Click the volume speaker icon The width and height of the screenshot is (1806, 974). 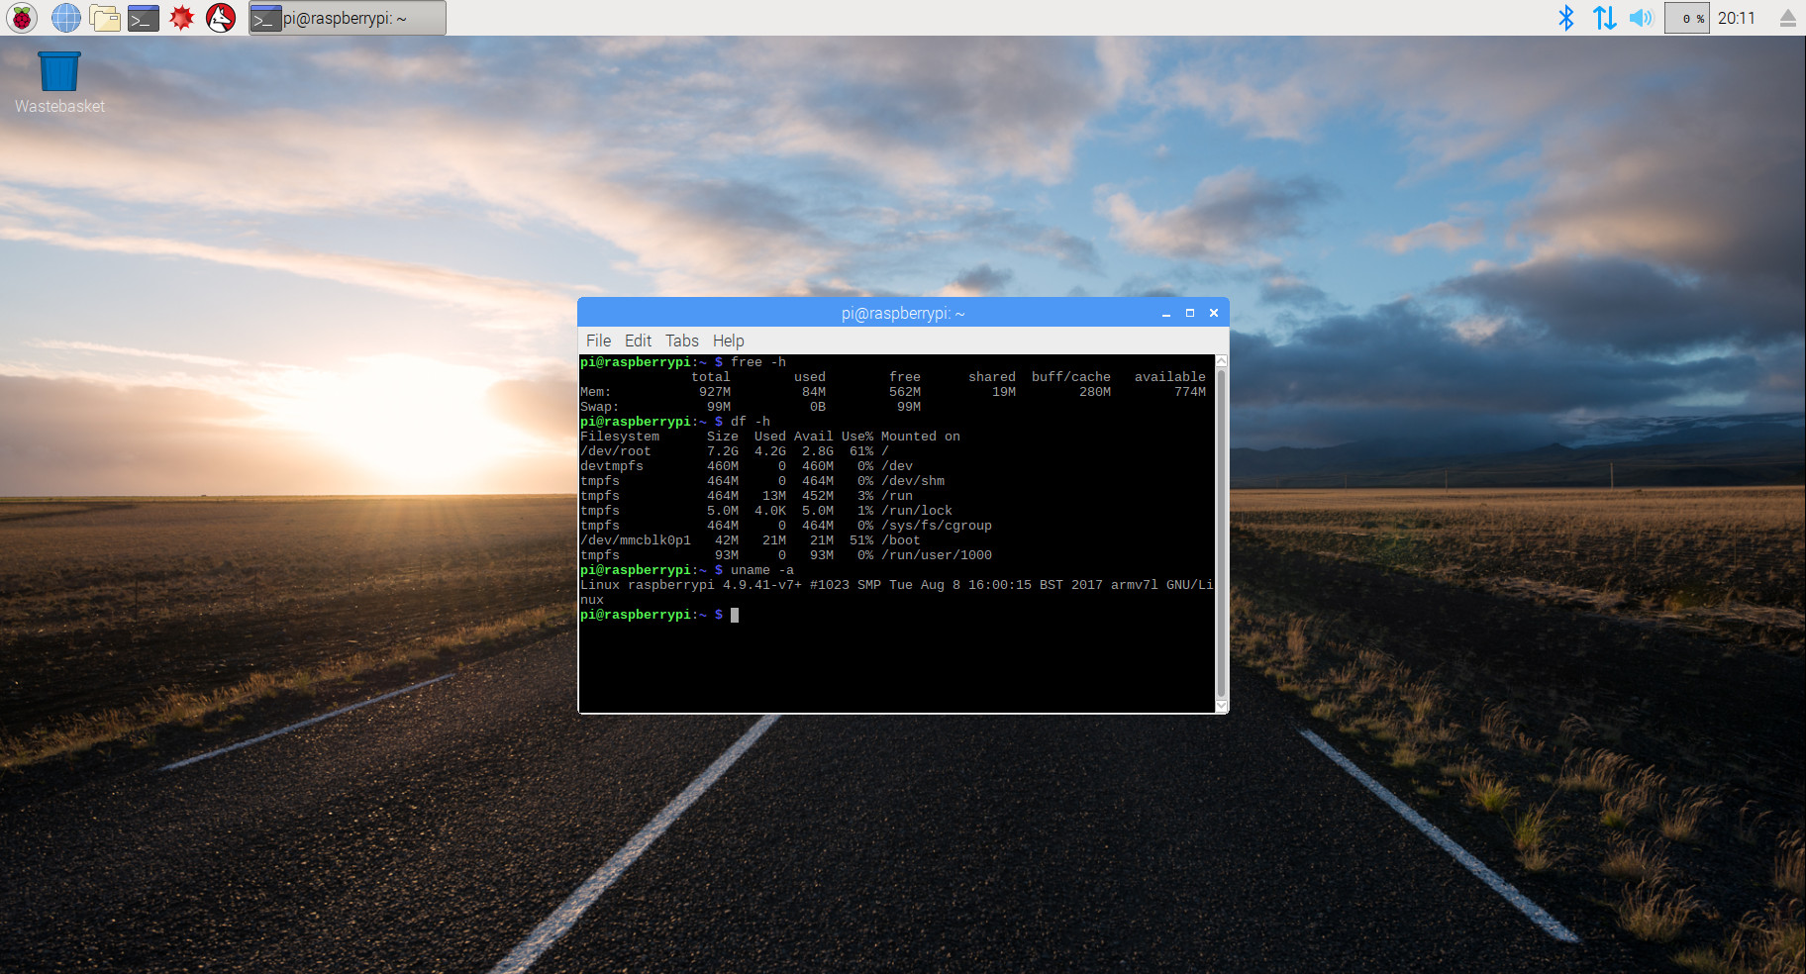coord(1641,18)
